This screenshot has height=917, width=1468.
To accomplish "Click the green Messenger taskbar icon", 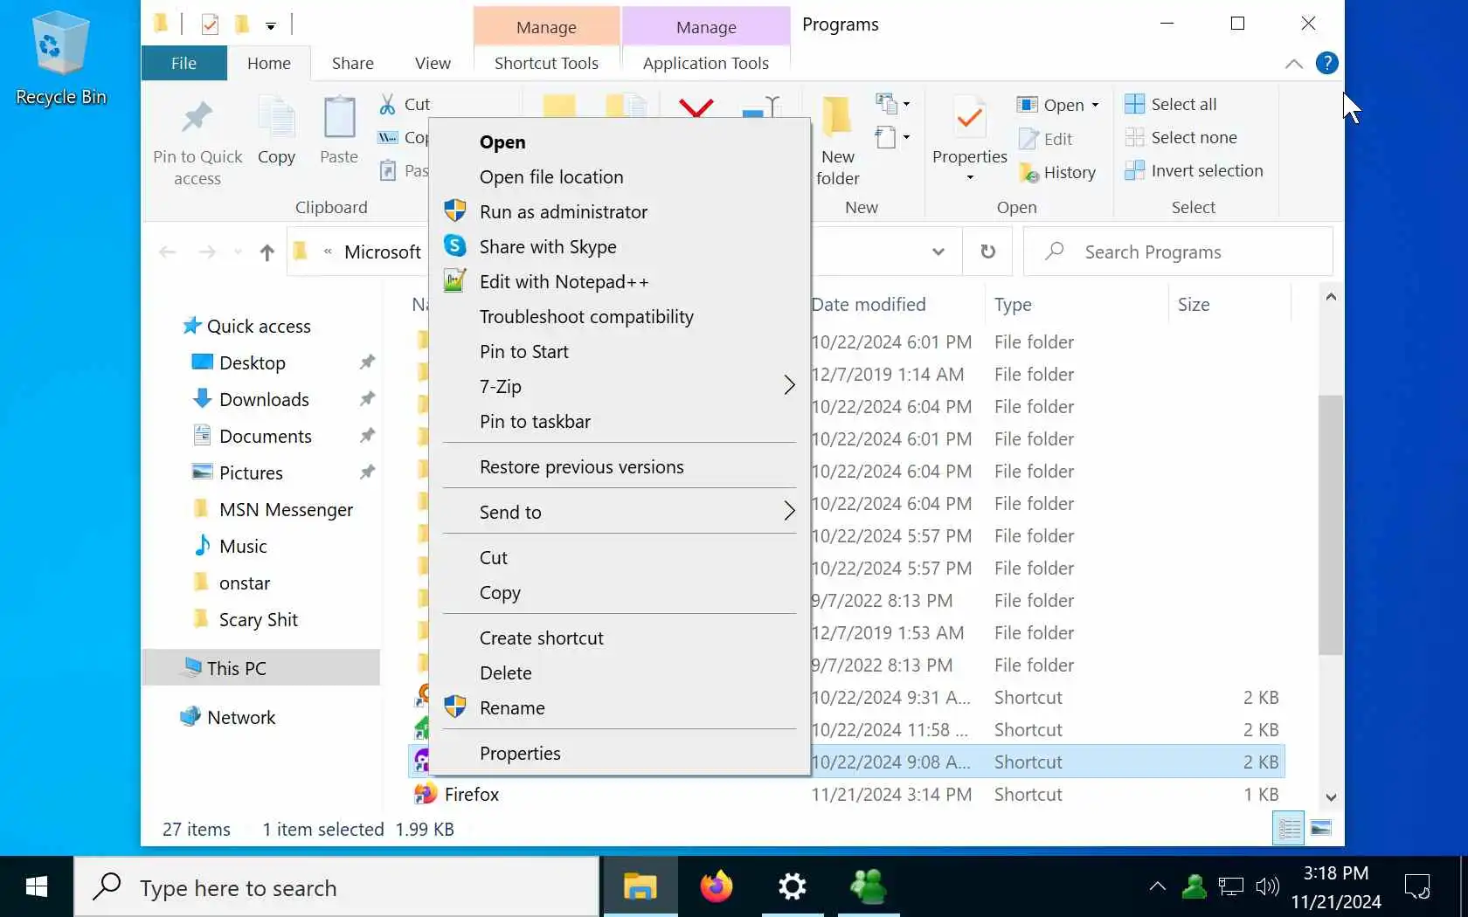I will [869, 886].
